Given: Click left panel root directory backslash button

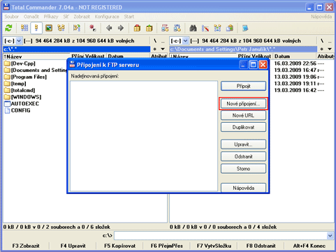Looking at the screenshot, I should tap(155, 41).
